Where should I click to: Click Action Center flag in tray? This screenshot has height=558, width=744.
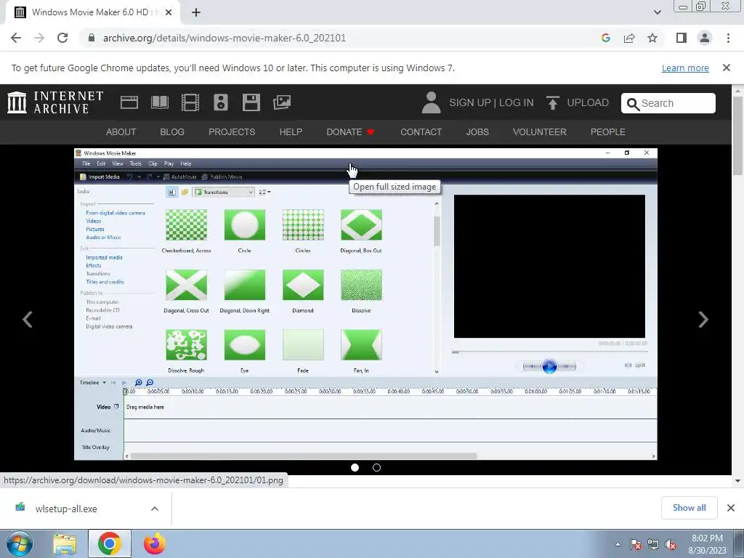(x=635, y=544)
